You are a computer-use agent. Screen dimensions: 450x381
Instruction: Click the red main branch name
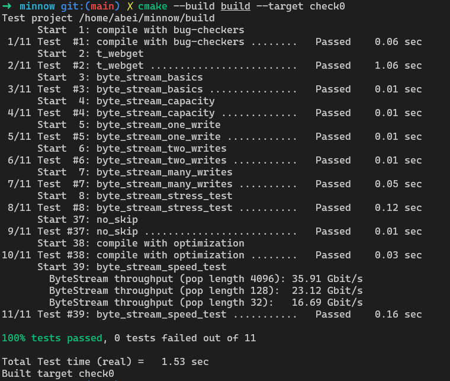[x=102, y=6]
